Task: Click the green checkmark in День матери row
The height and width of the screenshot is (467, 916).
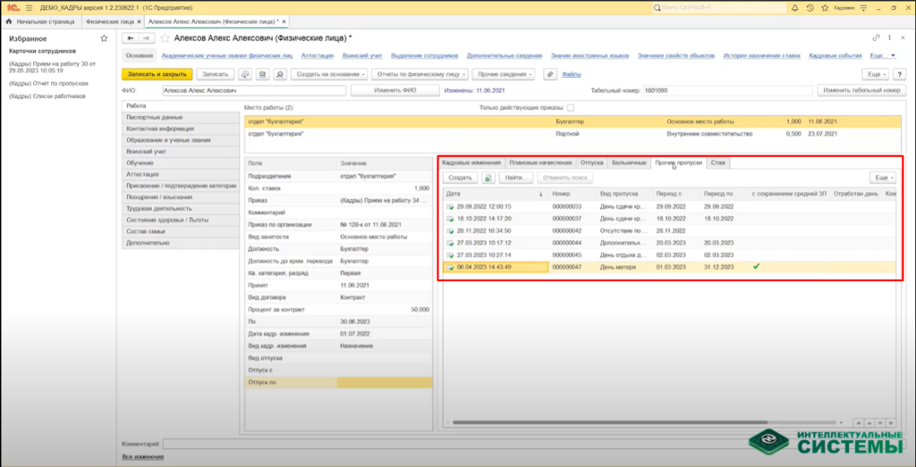Action: pyautogui.click(x=757, y=266)
